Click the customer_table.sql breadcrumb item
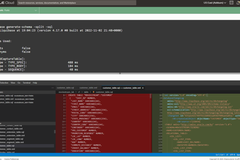Viewport: 240px width, 160px height. click(104, 92)
